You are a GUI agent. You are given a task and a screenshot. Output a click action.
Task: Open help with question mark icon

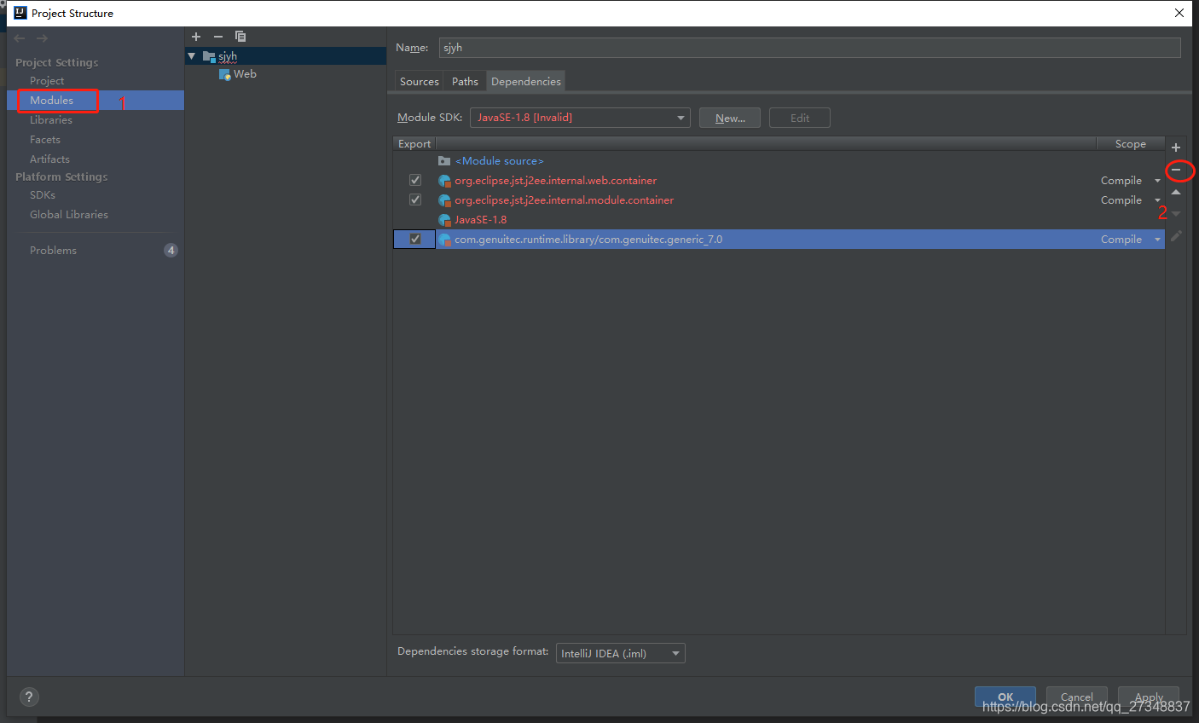click(29, 697)
